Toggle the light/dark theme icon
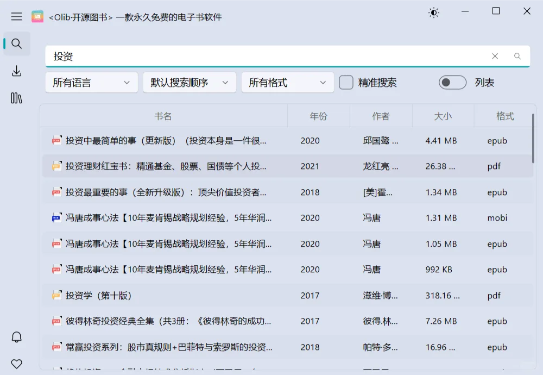The height and width of the screenshot is (375, 543). pyautogui.click(x=433, y=13)
